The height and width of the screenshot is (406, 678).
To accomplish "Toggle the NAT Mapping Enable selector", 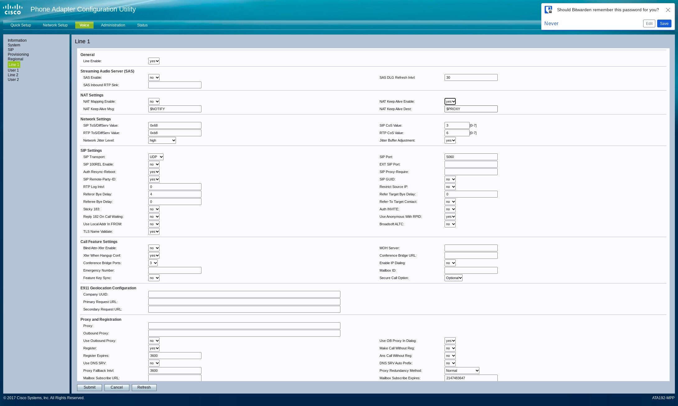I will (154, 102).
